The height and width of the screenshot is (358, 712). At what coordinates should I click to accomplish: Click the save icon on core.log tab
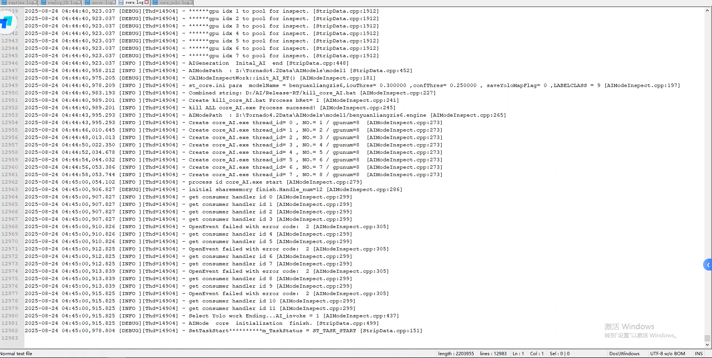point(121,2)
